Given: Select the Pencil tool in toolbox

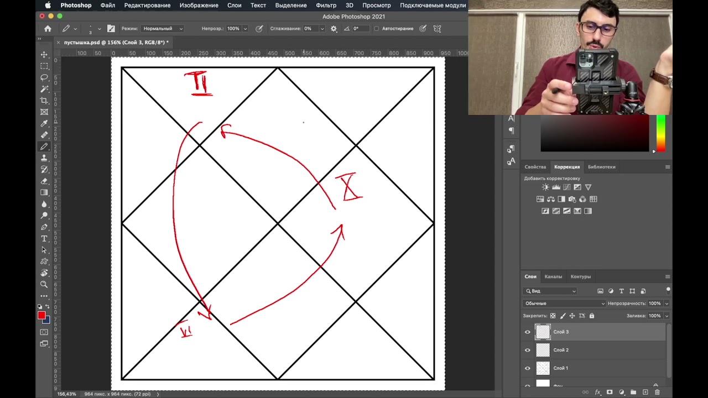Looking at the screenshot, I should [44, 146].
